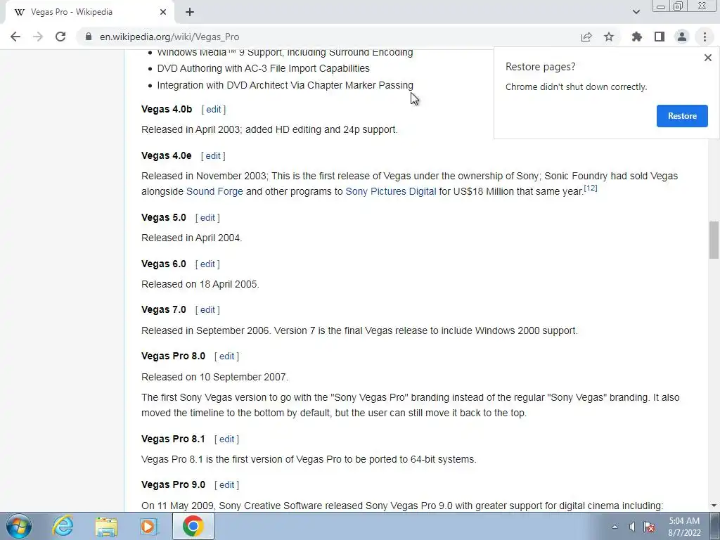Viewport: 720px width, 540px height.
Task: Click the 'Released in April 2004.' text
Action: point(191,238)
